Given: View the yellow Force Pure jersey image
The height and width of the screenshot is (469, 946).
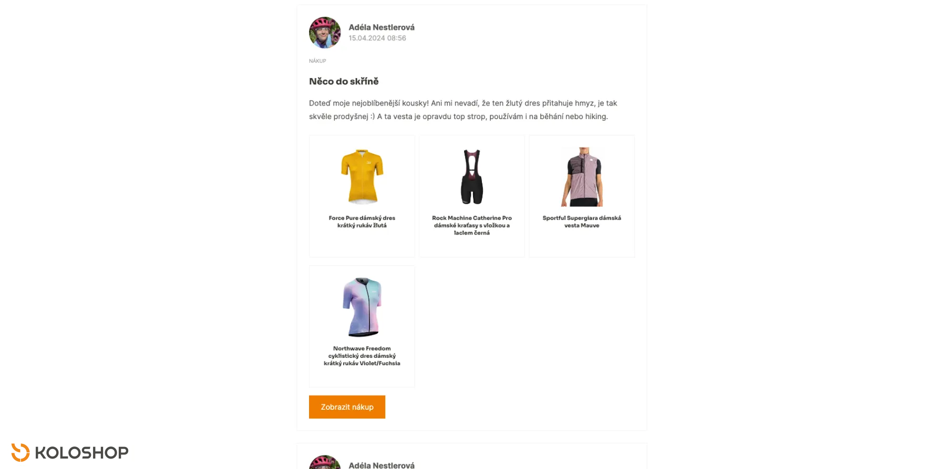Looking at the screenshot, I should [362, 176].
